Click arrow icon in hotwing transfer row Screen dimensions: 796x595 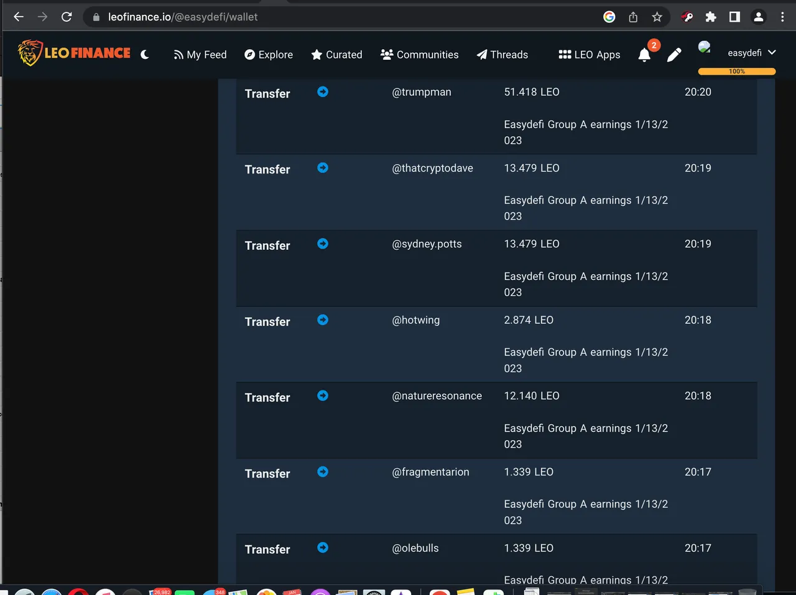323,320
